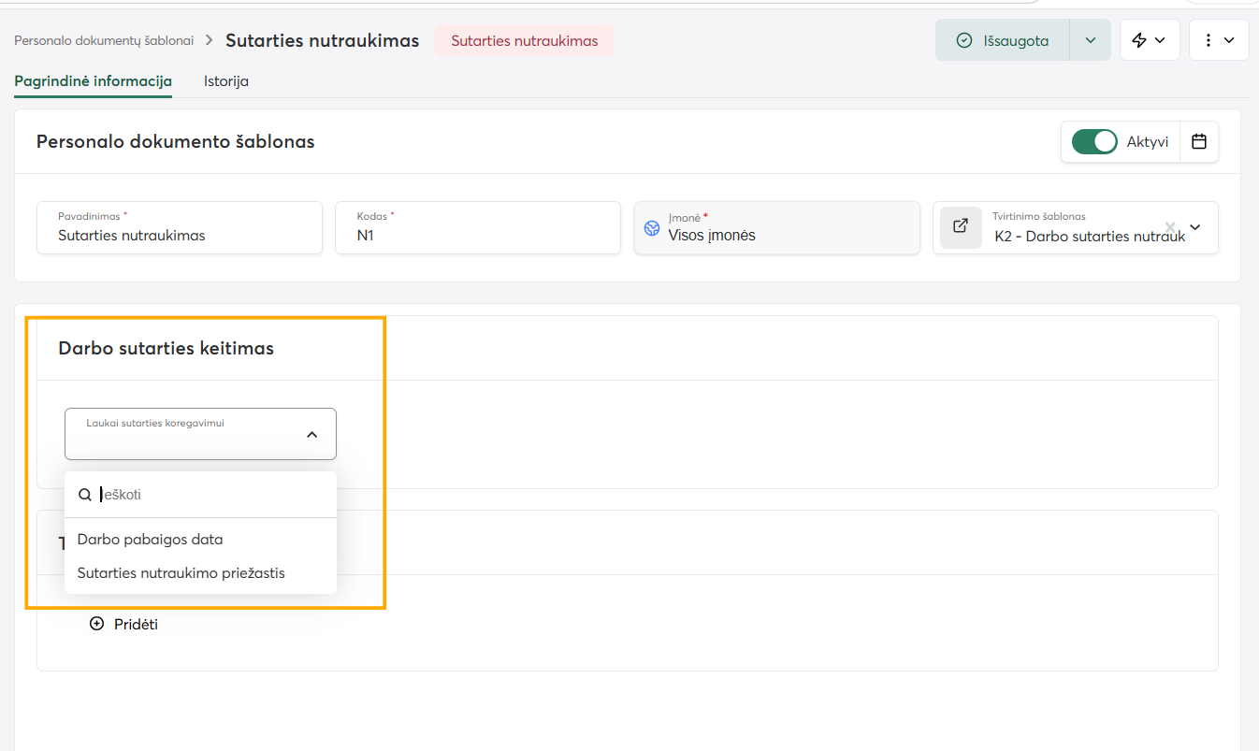The height and width of the screenshot is (751, 1259).
Task: Click the Pridėti button
Action: 123,624
